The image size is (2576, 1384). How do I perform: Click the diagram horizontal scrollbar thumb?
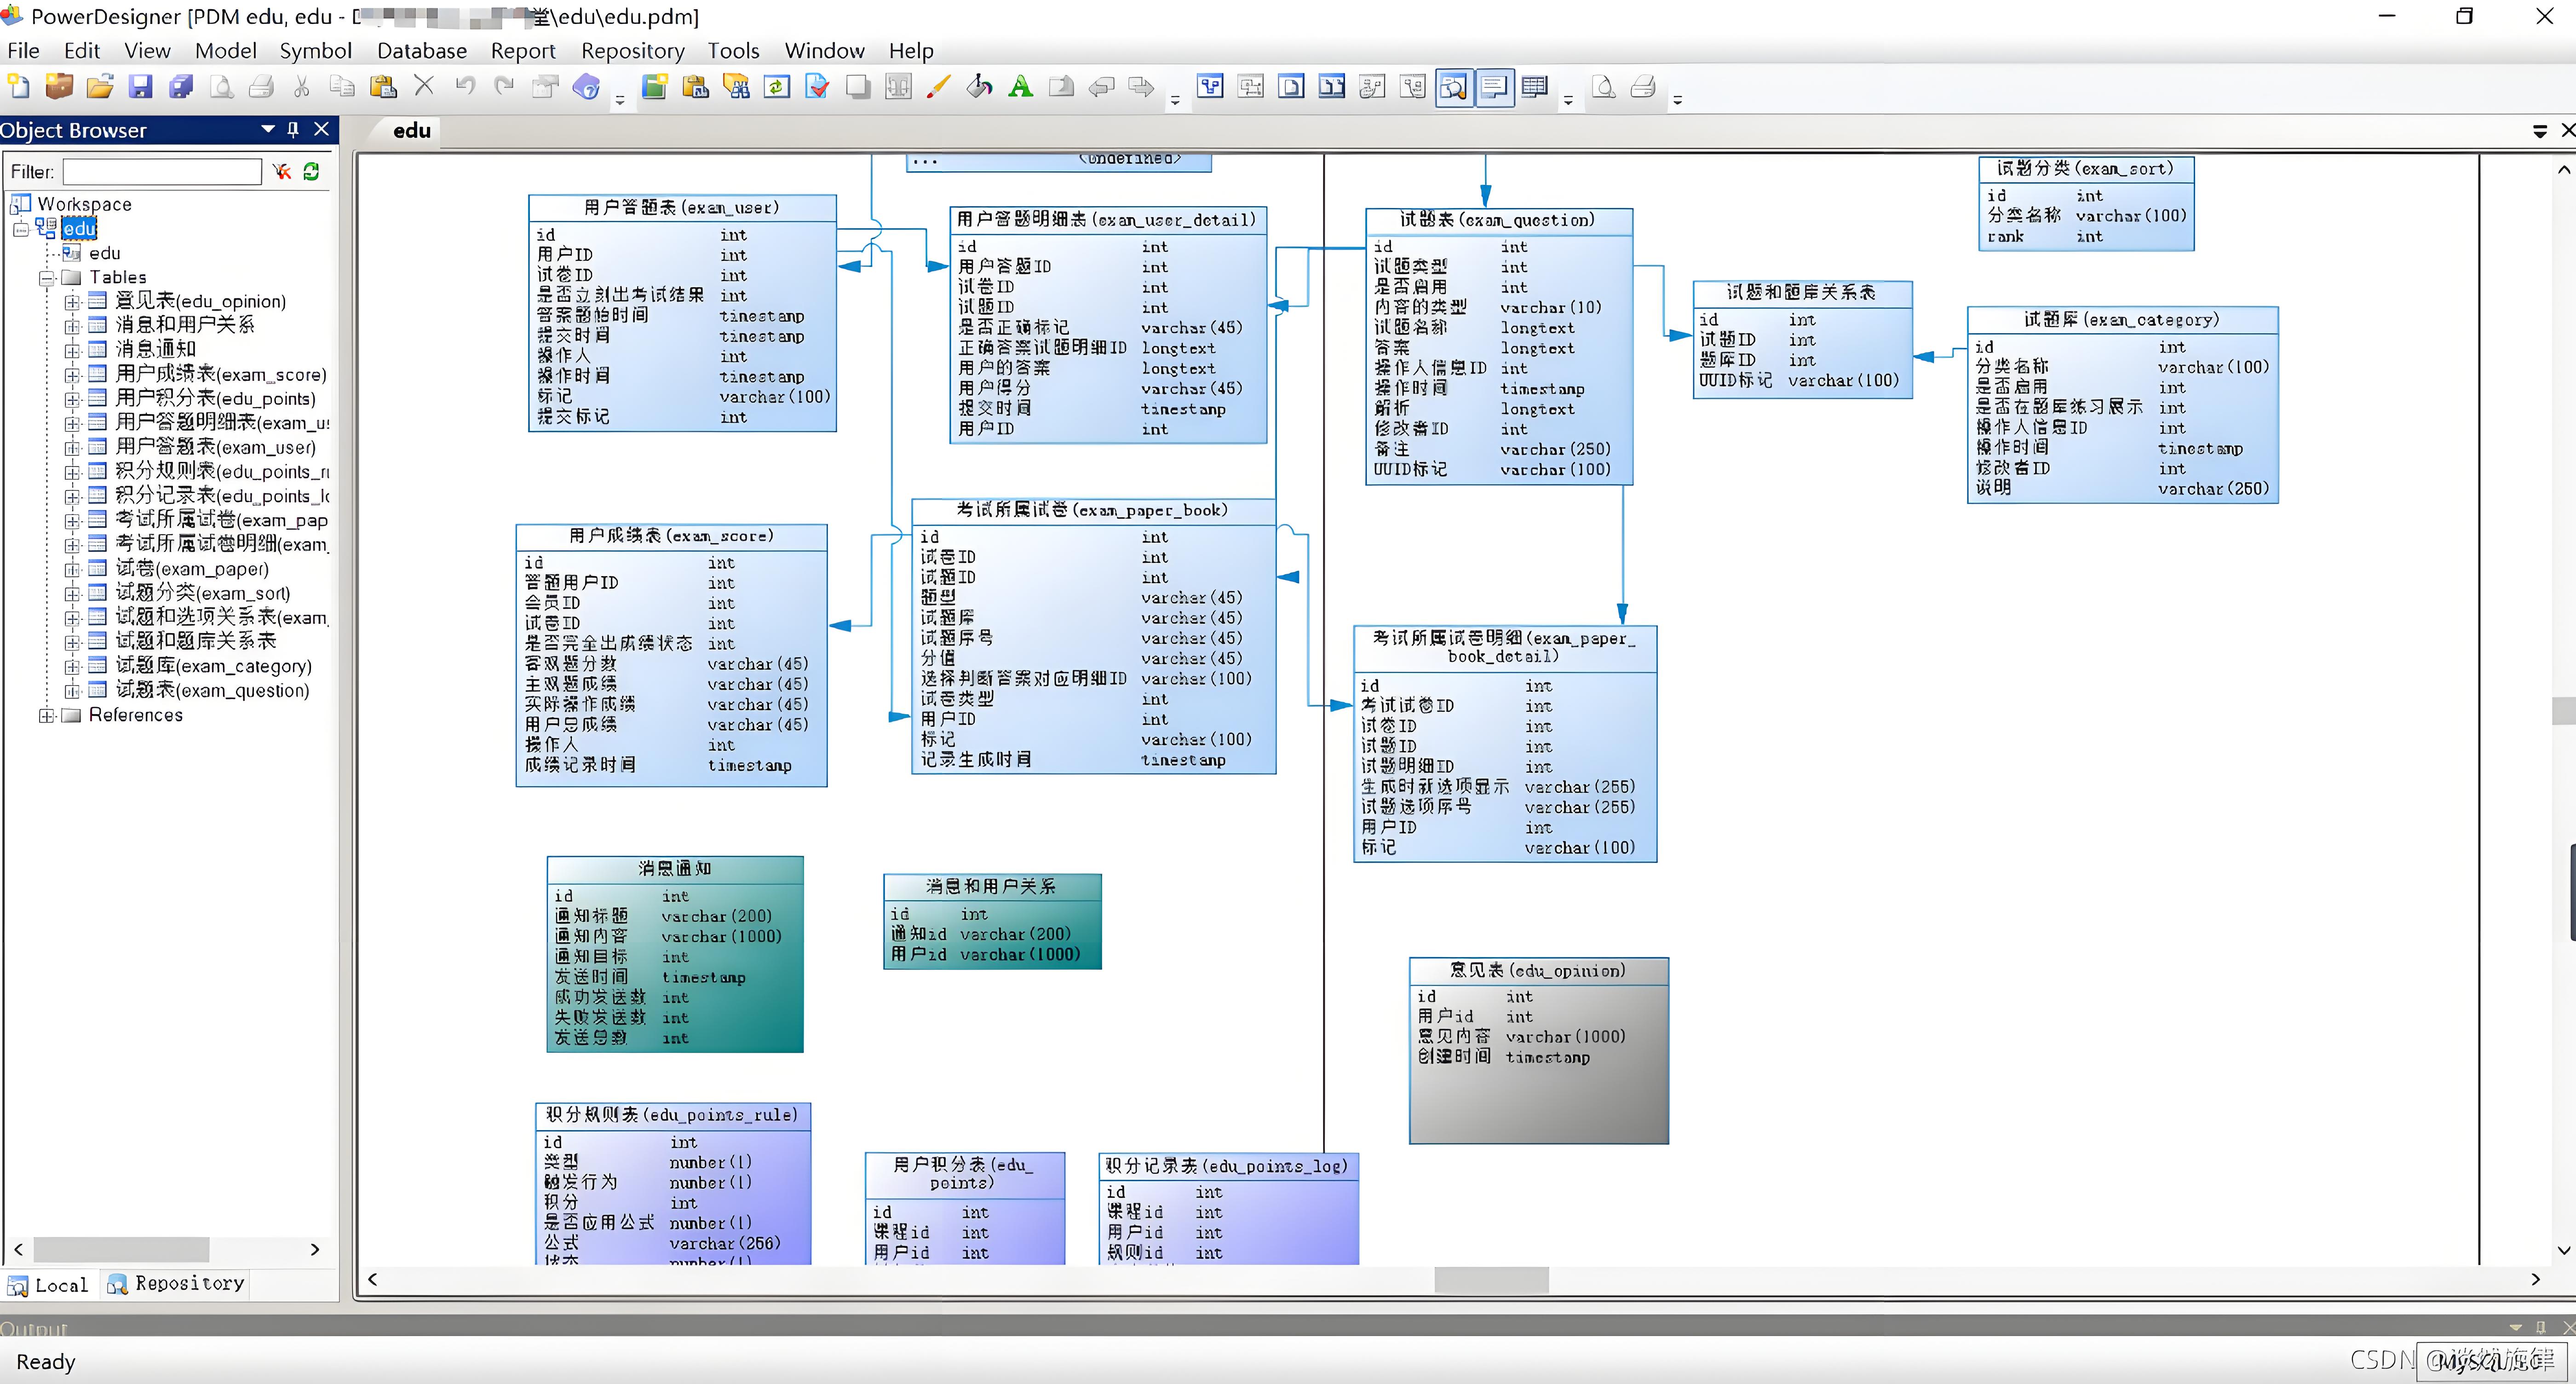[x=1491, y=1279]
